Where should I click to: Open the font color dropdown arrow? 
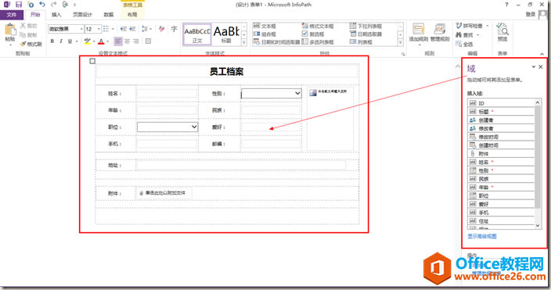(107, 41)
